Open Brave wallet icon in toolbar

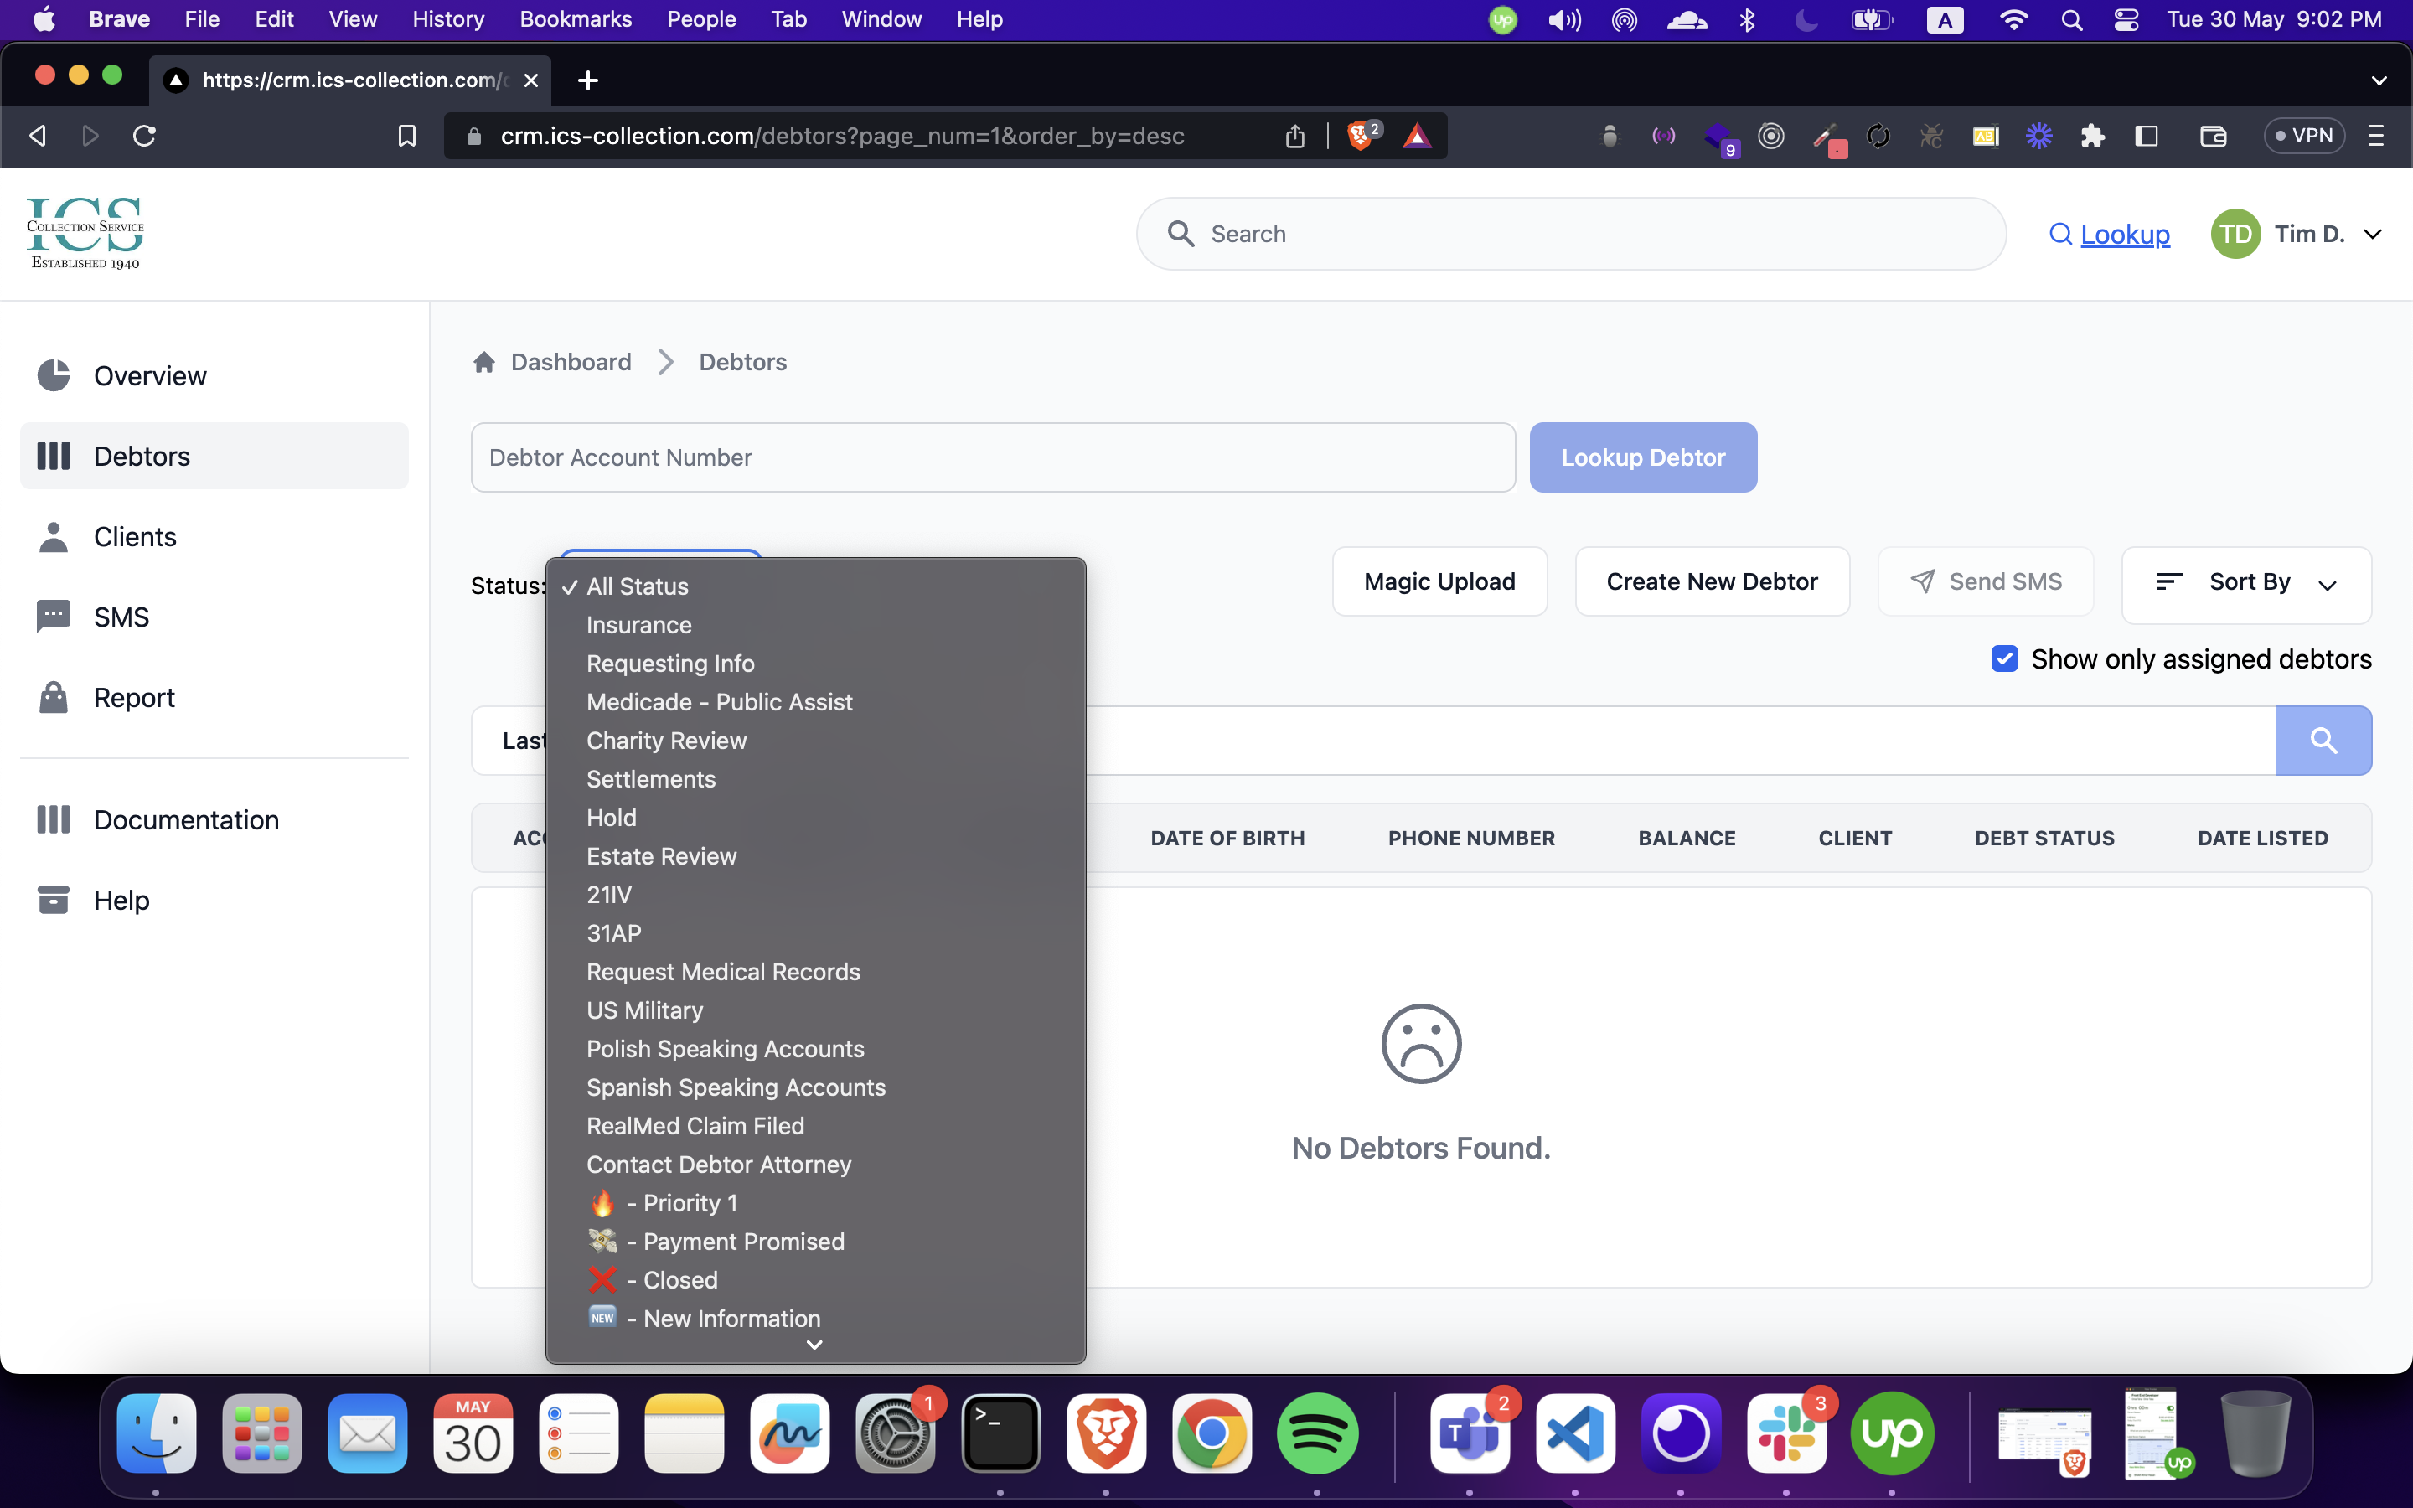pyautogui.click(x=2213, y=136)
